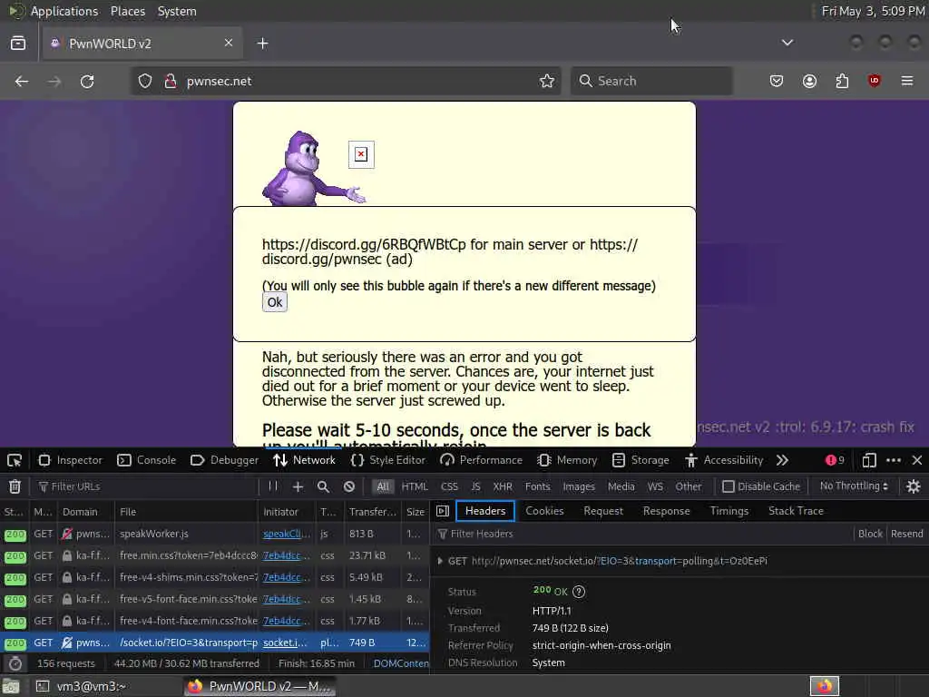Viewport: 929px width, 697px height.
Task: Click the status help question mark icon
Action: [x=579, y=592]
